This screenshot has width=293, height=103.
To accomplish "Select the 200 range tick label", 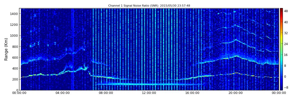I will (x=15, y=79).
